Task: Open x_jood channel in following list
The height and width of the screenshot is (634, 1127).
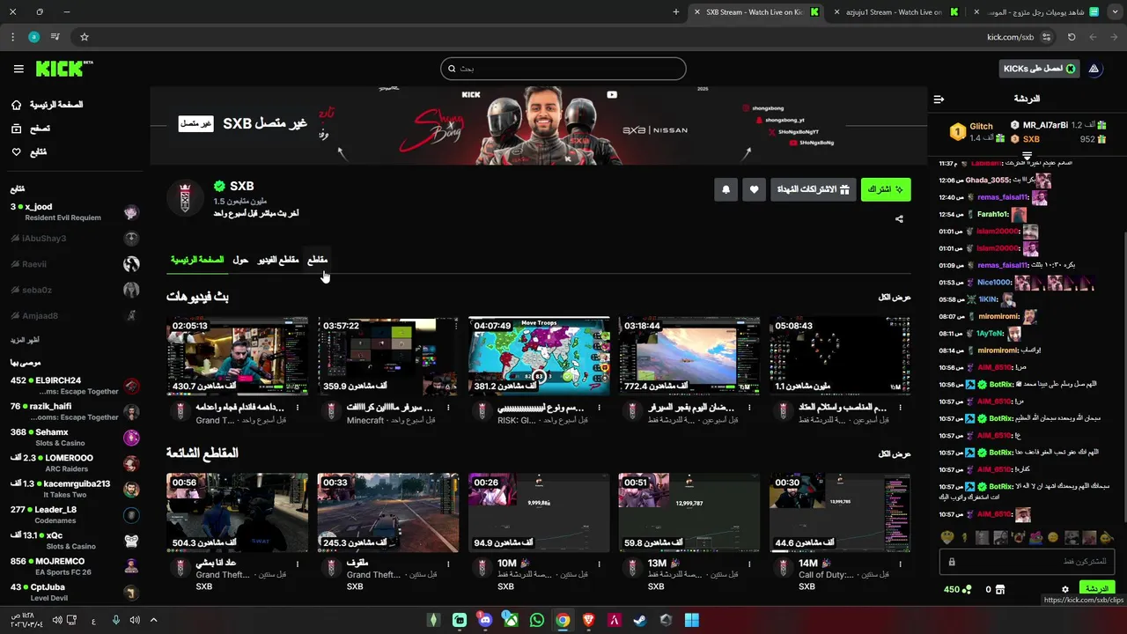Action: [75, 212]
